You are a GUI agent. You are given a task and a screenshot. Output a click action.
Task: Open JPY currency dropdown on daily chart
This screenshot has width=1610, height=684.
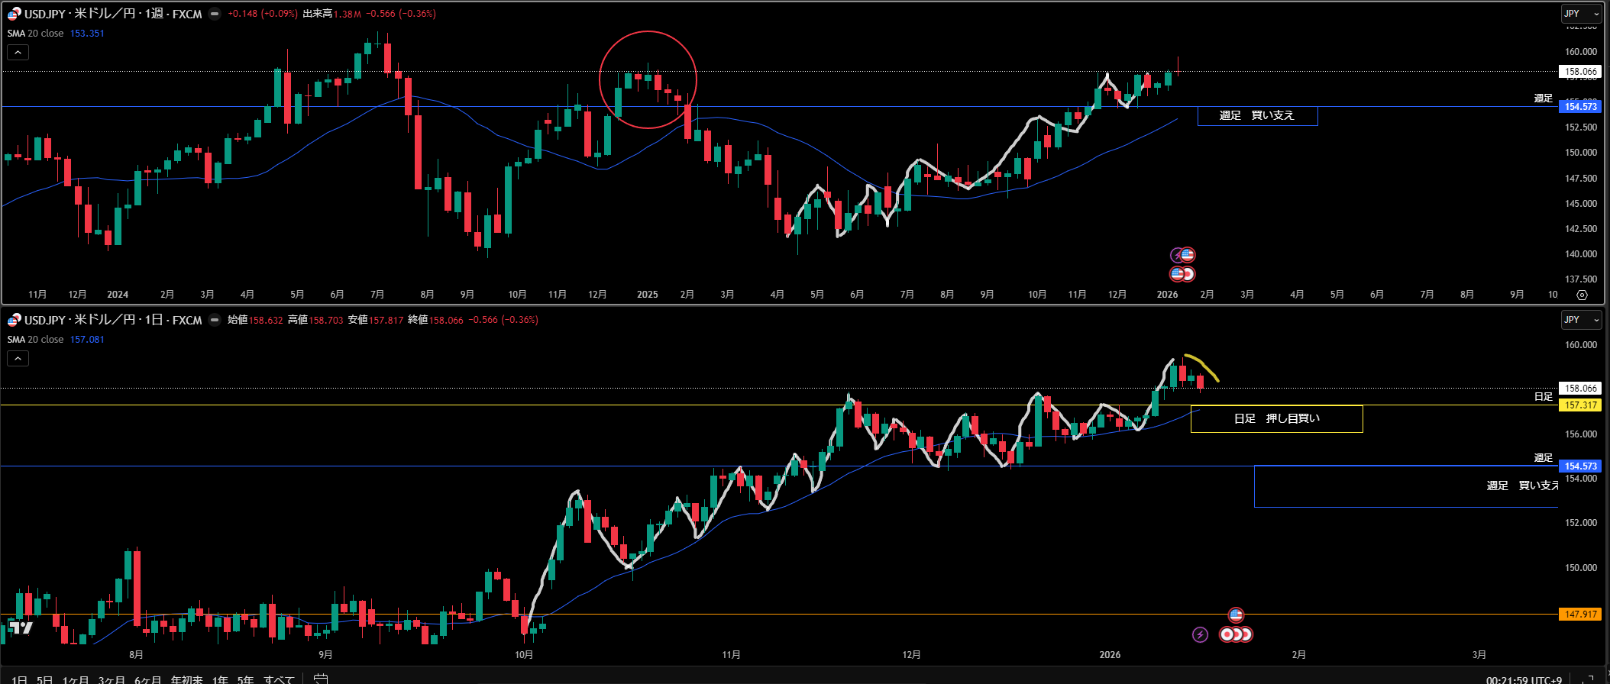coord(1580,320)
